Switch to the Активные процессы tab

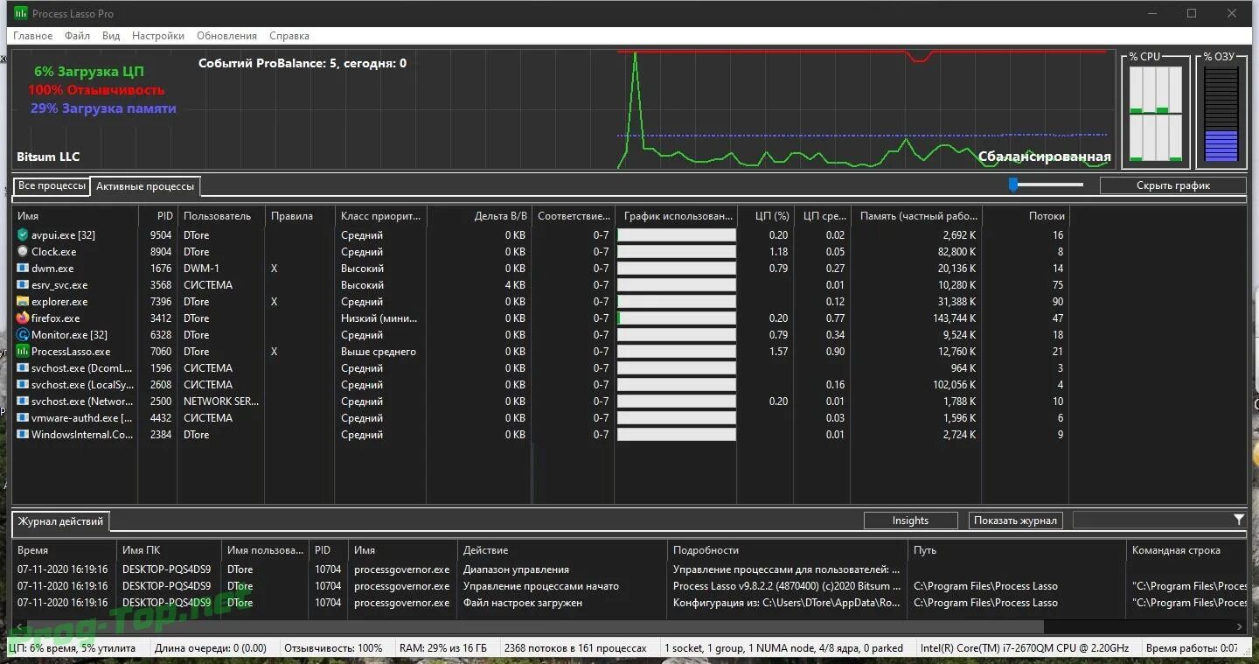coord(145,186)
